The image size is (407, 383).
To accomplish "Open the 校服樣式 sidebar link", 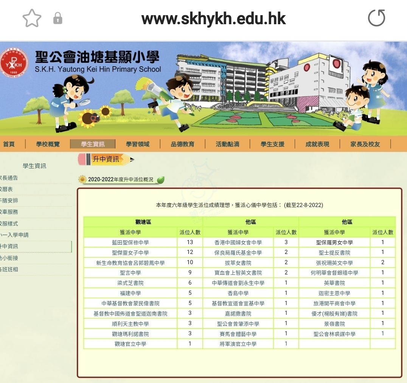I will point(9,224).
